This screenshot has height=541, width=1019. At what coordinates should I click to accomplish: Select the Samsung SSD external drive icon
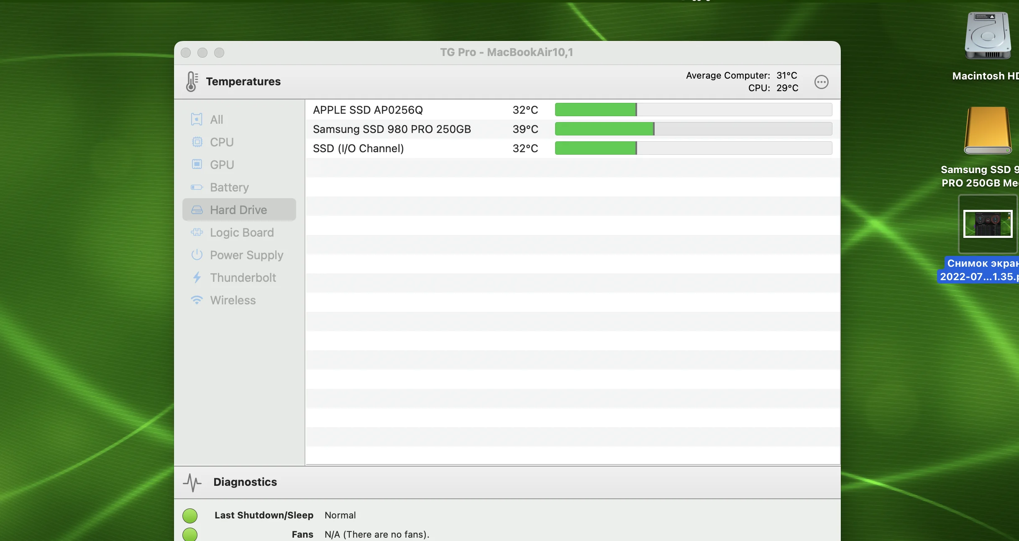[988, 131]
